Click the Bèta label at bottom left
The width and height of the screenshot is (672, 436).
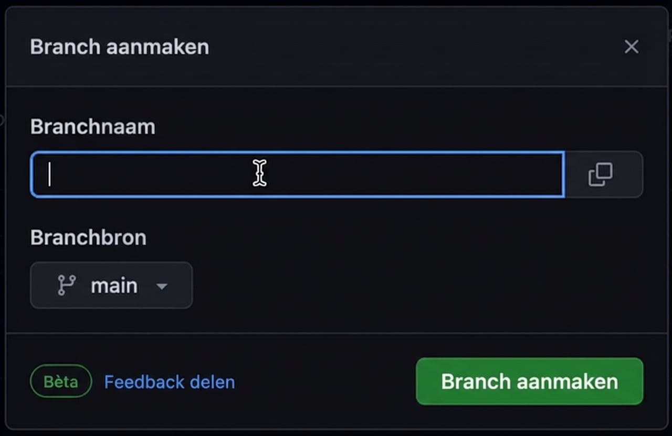[60, 381]
